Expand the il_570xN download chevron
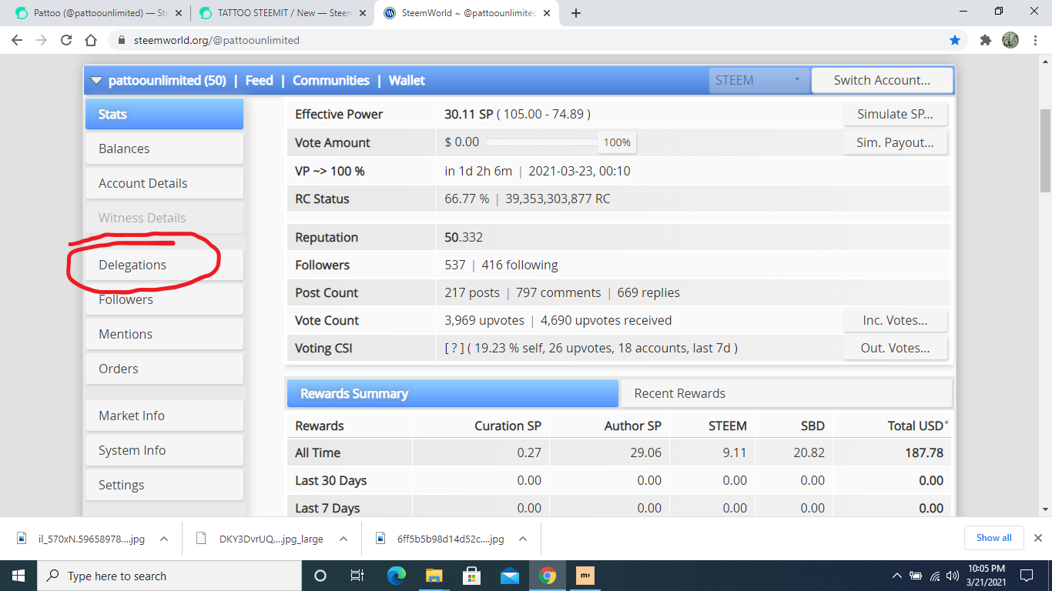This screenshot has width=1052, height=591. [x=162, y=538]
